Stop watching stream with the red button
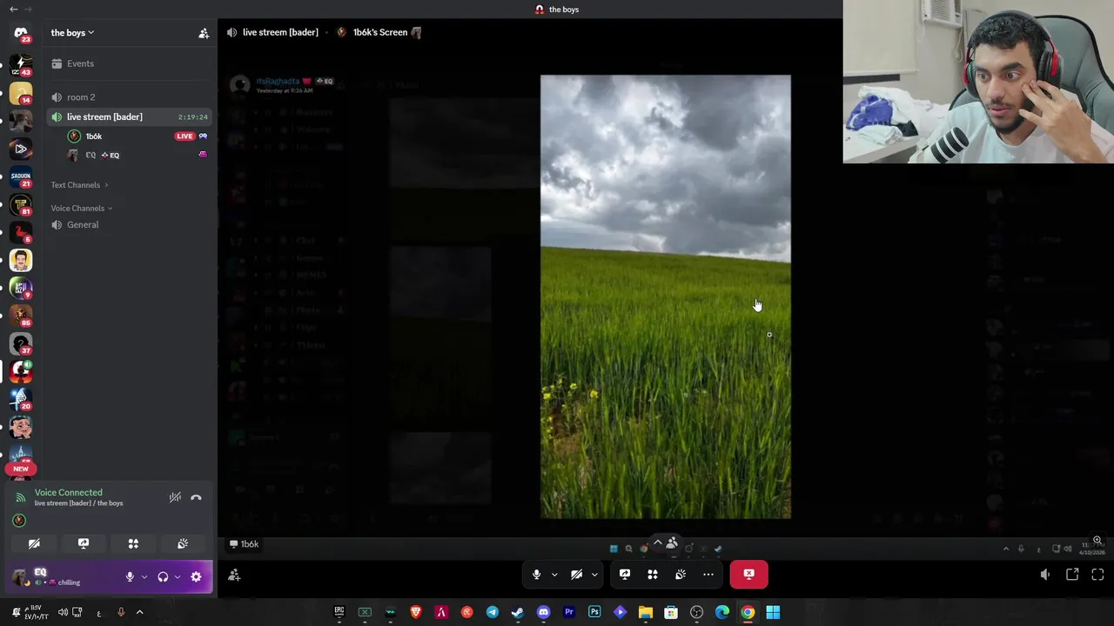Image resolution: width=1114 pixels, height=626 pixels. [749, 575]
